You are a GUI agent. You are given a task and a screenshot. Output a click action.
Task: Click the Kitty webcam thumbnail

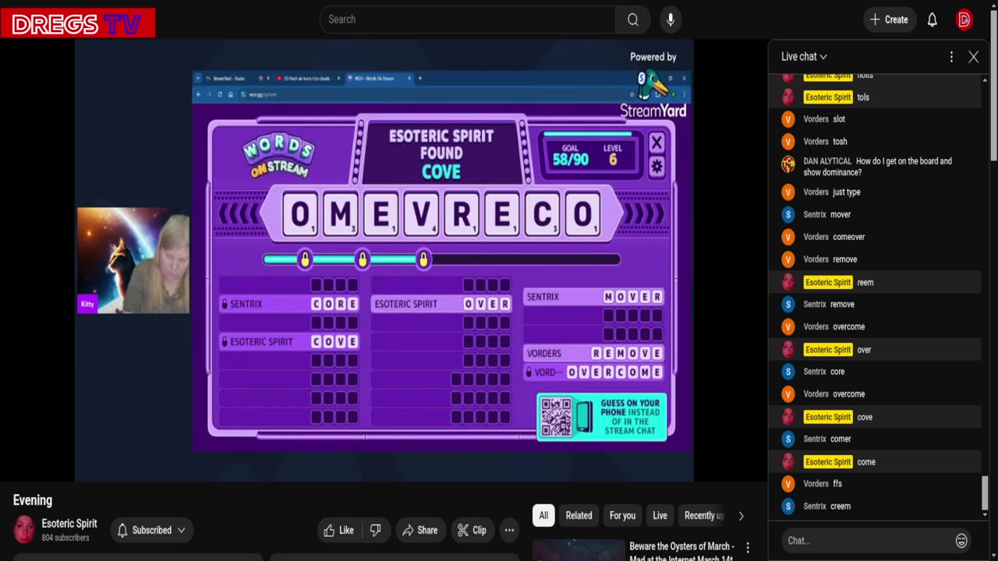(133, 260)
